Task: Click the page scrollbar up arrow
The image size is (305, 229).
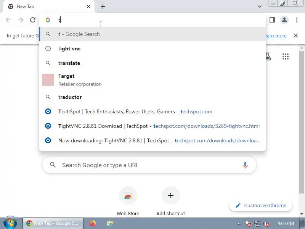Action: point(302,48)
